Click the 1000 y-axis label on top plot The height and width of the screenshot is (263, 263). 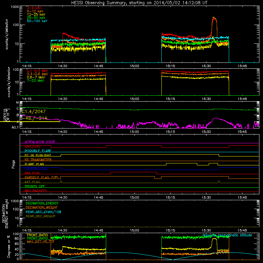pyautogui.click(x=15, y=7)
